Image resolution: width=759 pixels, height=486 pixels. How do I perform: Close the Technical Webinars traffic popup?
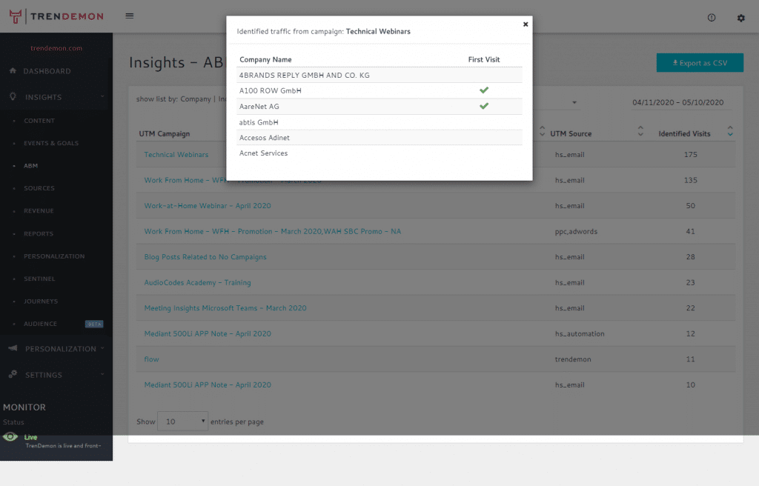526,24
